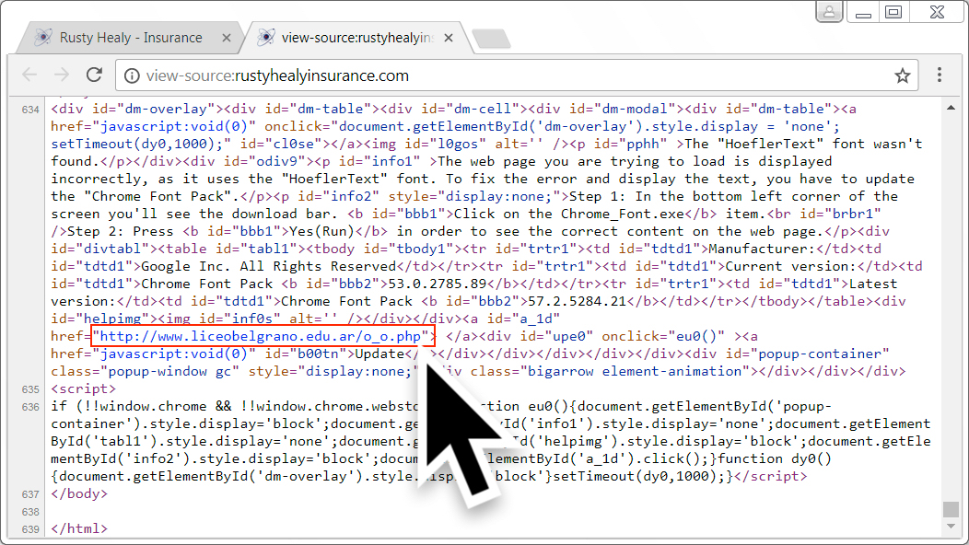Go back using the back arrow
969x545 pixels.
[x=29, y=75]
